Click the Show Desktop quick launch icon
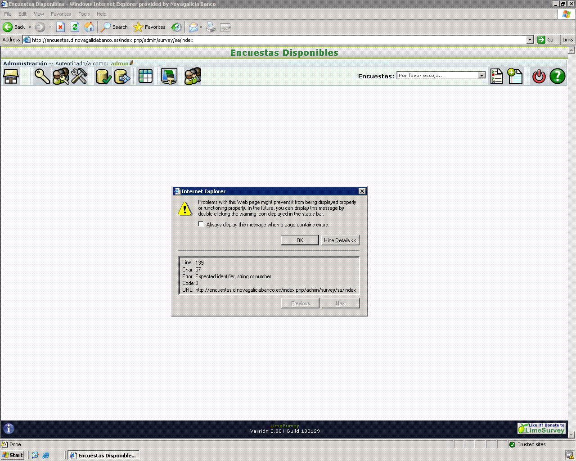 [35, 455]
